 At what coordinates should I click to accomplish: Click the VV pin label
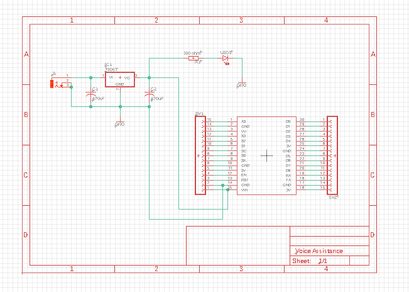[x=244, y=132]
